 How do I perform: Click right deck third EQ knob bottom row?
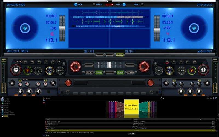[199, 91]
